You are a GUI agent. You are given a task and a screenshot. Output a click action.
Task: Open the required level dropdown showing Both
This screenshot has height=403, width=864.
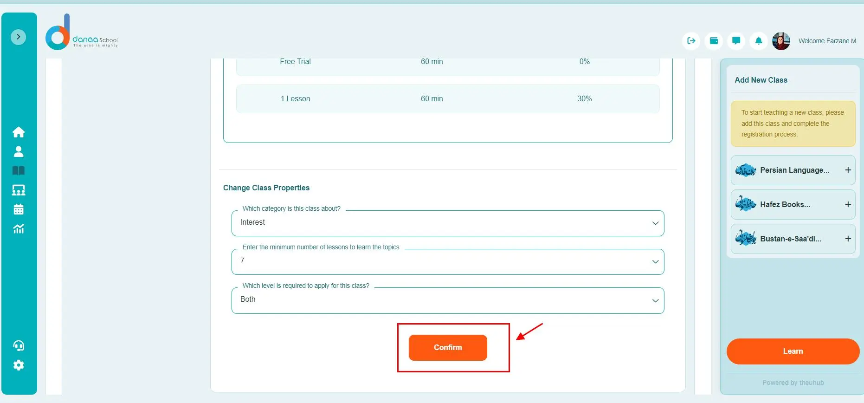pos(447,300)
